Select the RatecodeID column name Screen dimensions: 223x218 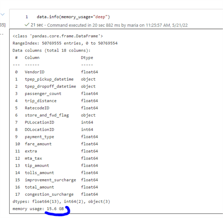[37, 108]
